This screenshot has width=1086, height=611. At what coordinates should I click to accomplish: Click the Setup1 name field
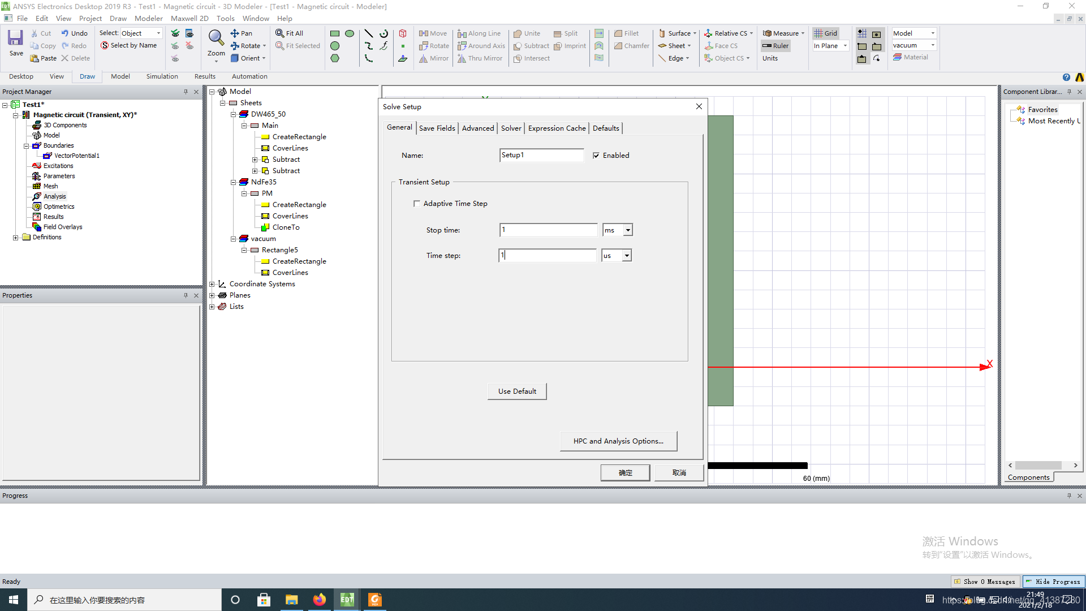click(x=541, y=156)
